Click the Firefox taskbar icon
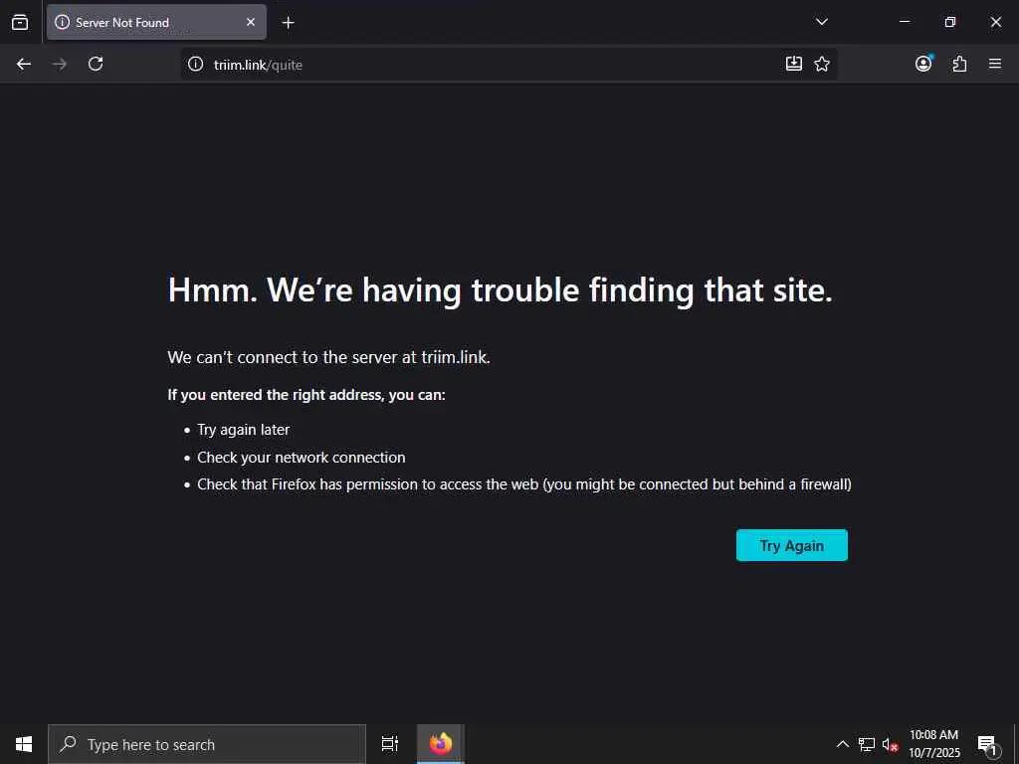The height and width of the screenshot is (764, 1019). [441, 744]
